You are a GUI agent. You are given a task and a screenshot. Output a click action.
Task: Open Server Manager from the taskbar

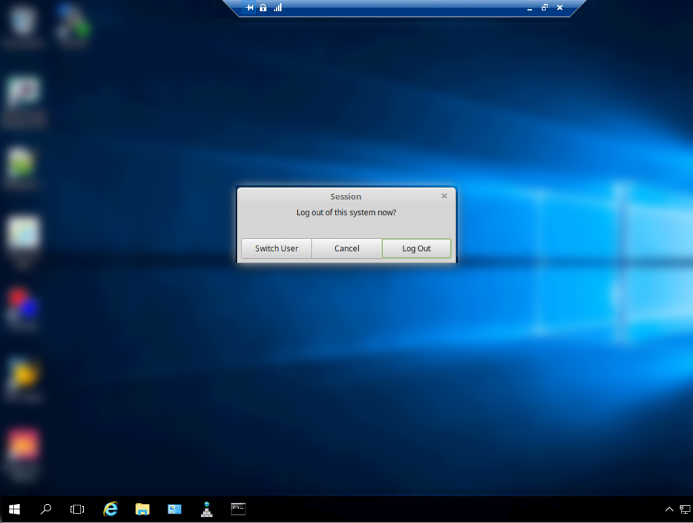[175, 509]
